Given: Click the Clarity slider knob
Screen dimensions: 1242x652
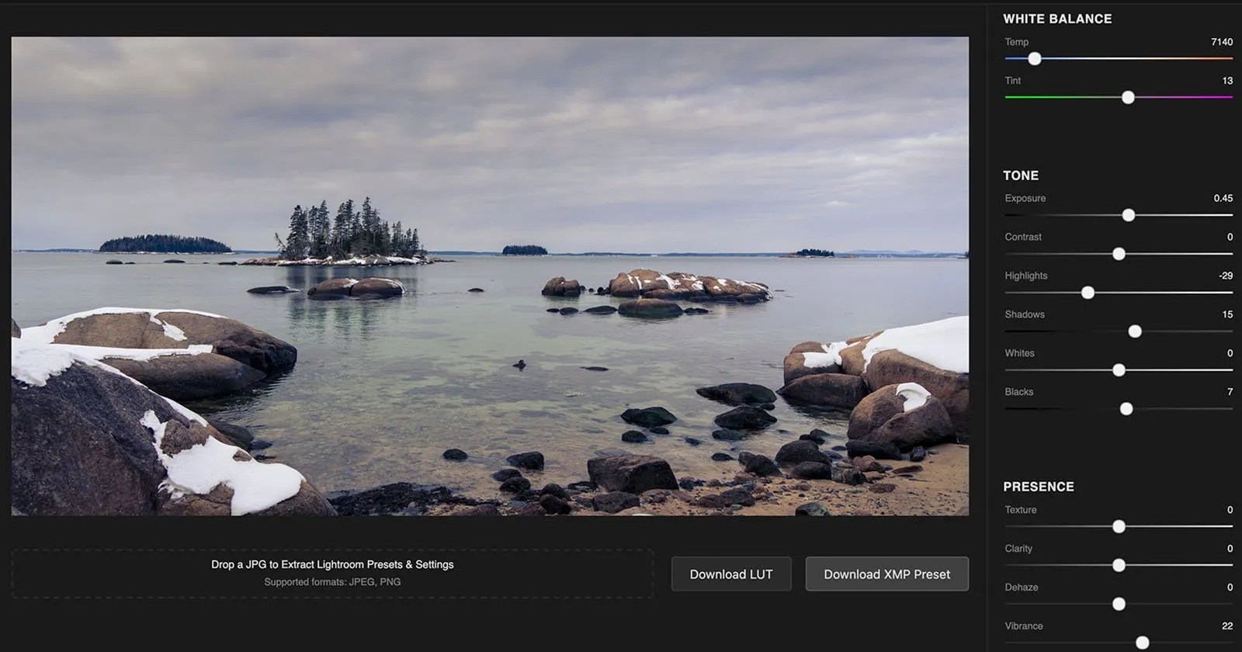Looking at the screenshot, I should (1119, 565).
